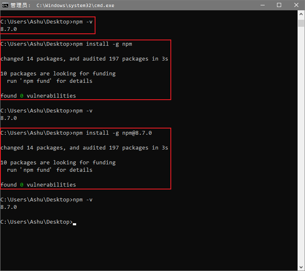Click the window title text with cmd.exe path

[x=75, y=5]
